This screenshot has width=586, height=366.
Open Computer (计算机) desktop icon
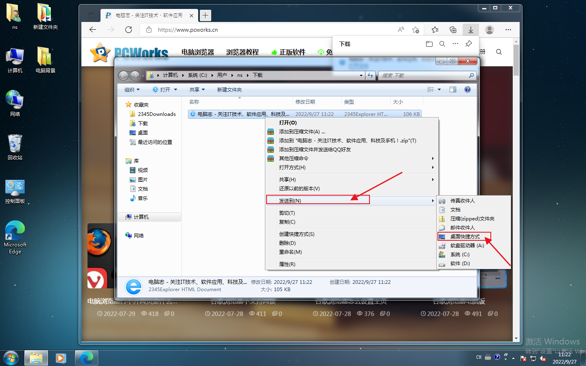(x=15, y=60)
